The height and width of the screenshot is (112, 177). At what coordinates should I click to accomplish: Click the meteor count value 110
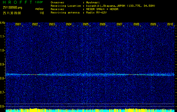42,13
